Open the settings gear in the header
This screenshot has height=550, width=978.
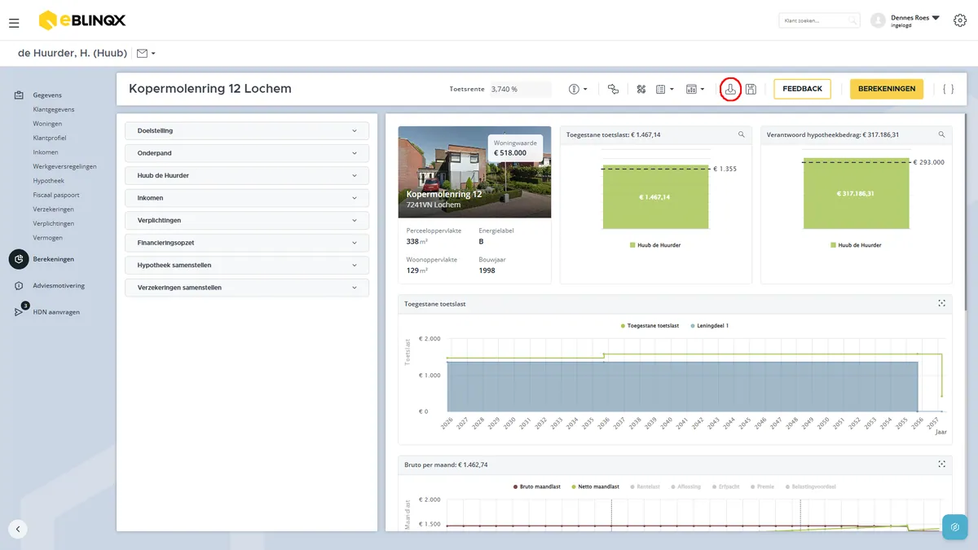[x=959, y=20]
